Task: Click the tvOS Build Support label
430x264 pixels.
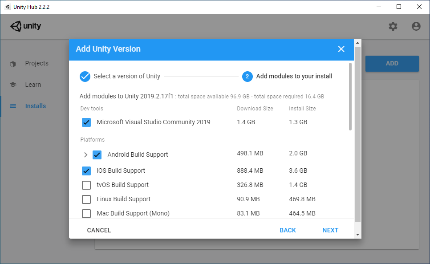Action: pyautogui.click(x=122, y=185)
